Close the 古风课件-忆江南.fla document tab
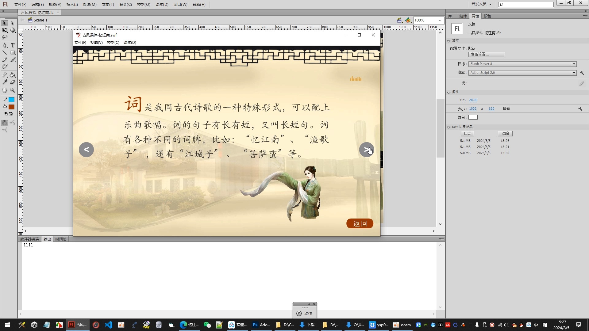Screen dimensions: 589x331 point(58,13)
